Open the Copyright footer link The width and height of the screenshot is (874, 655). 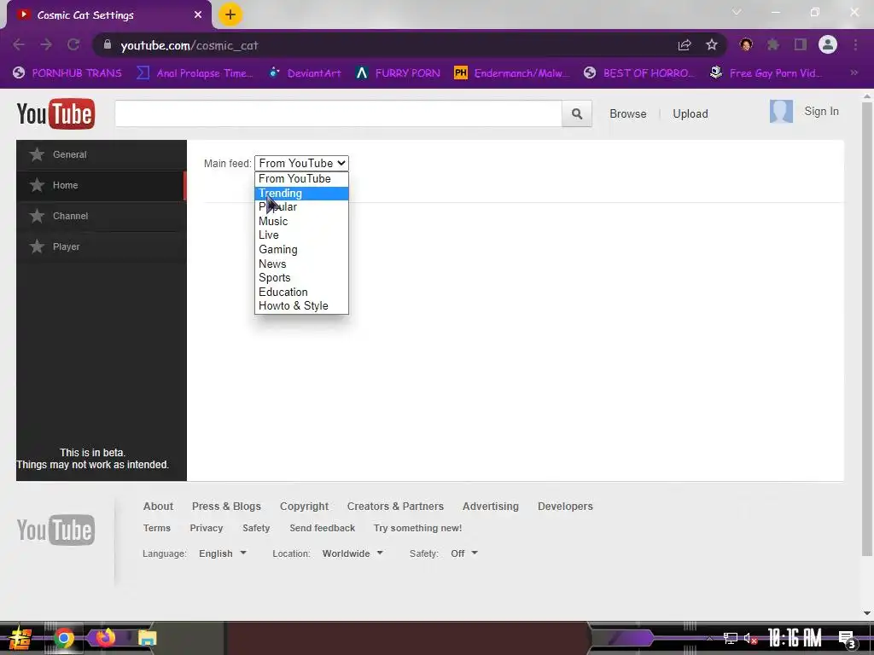[x=304, y=507]
